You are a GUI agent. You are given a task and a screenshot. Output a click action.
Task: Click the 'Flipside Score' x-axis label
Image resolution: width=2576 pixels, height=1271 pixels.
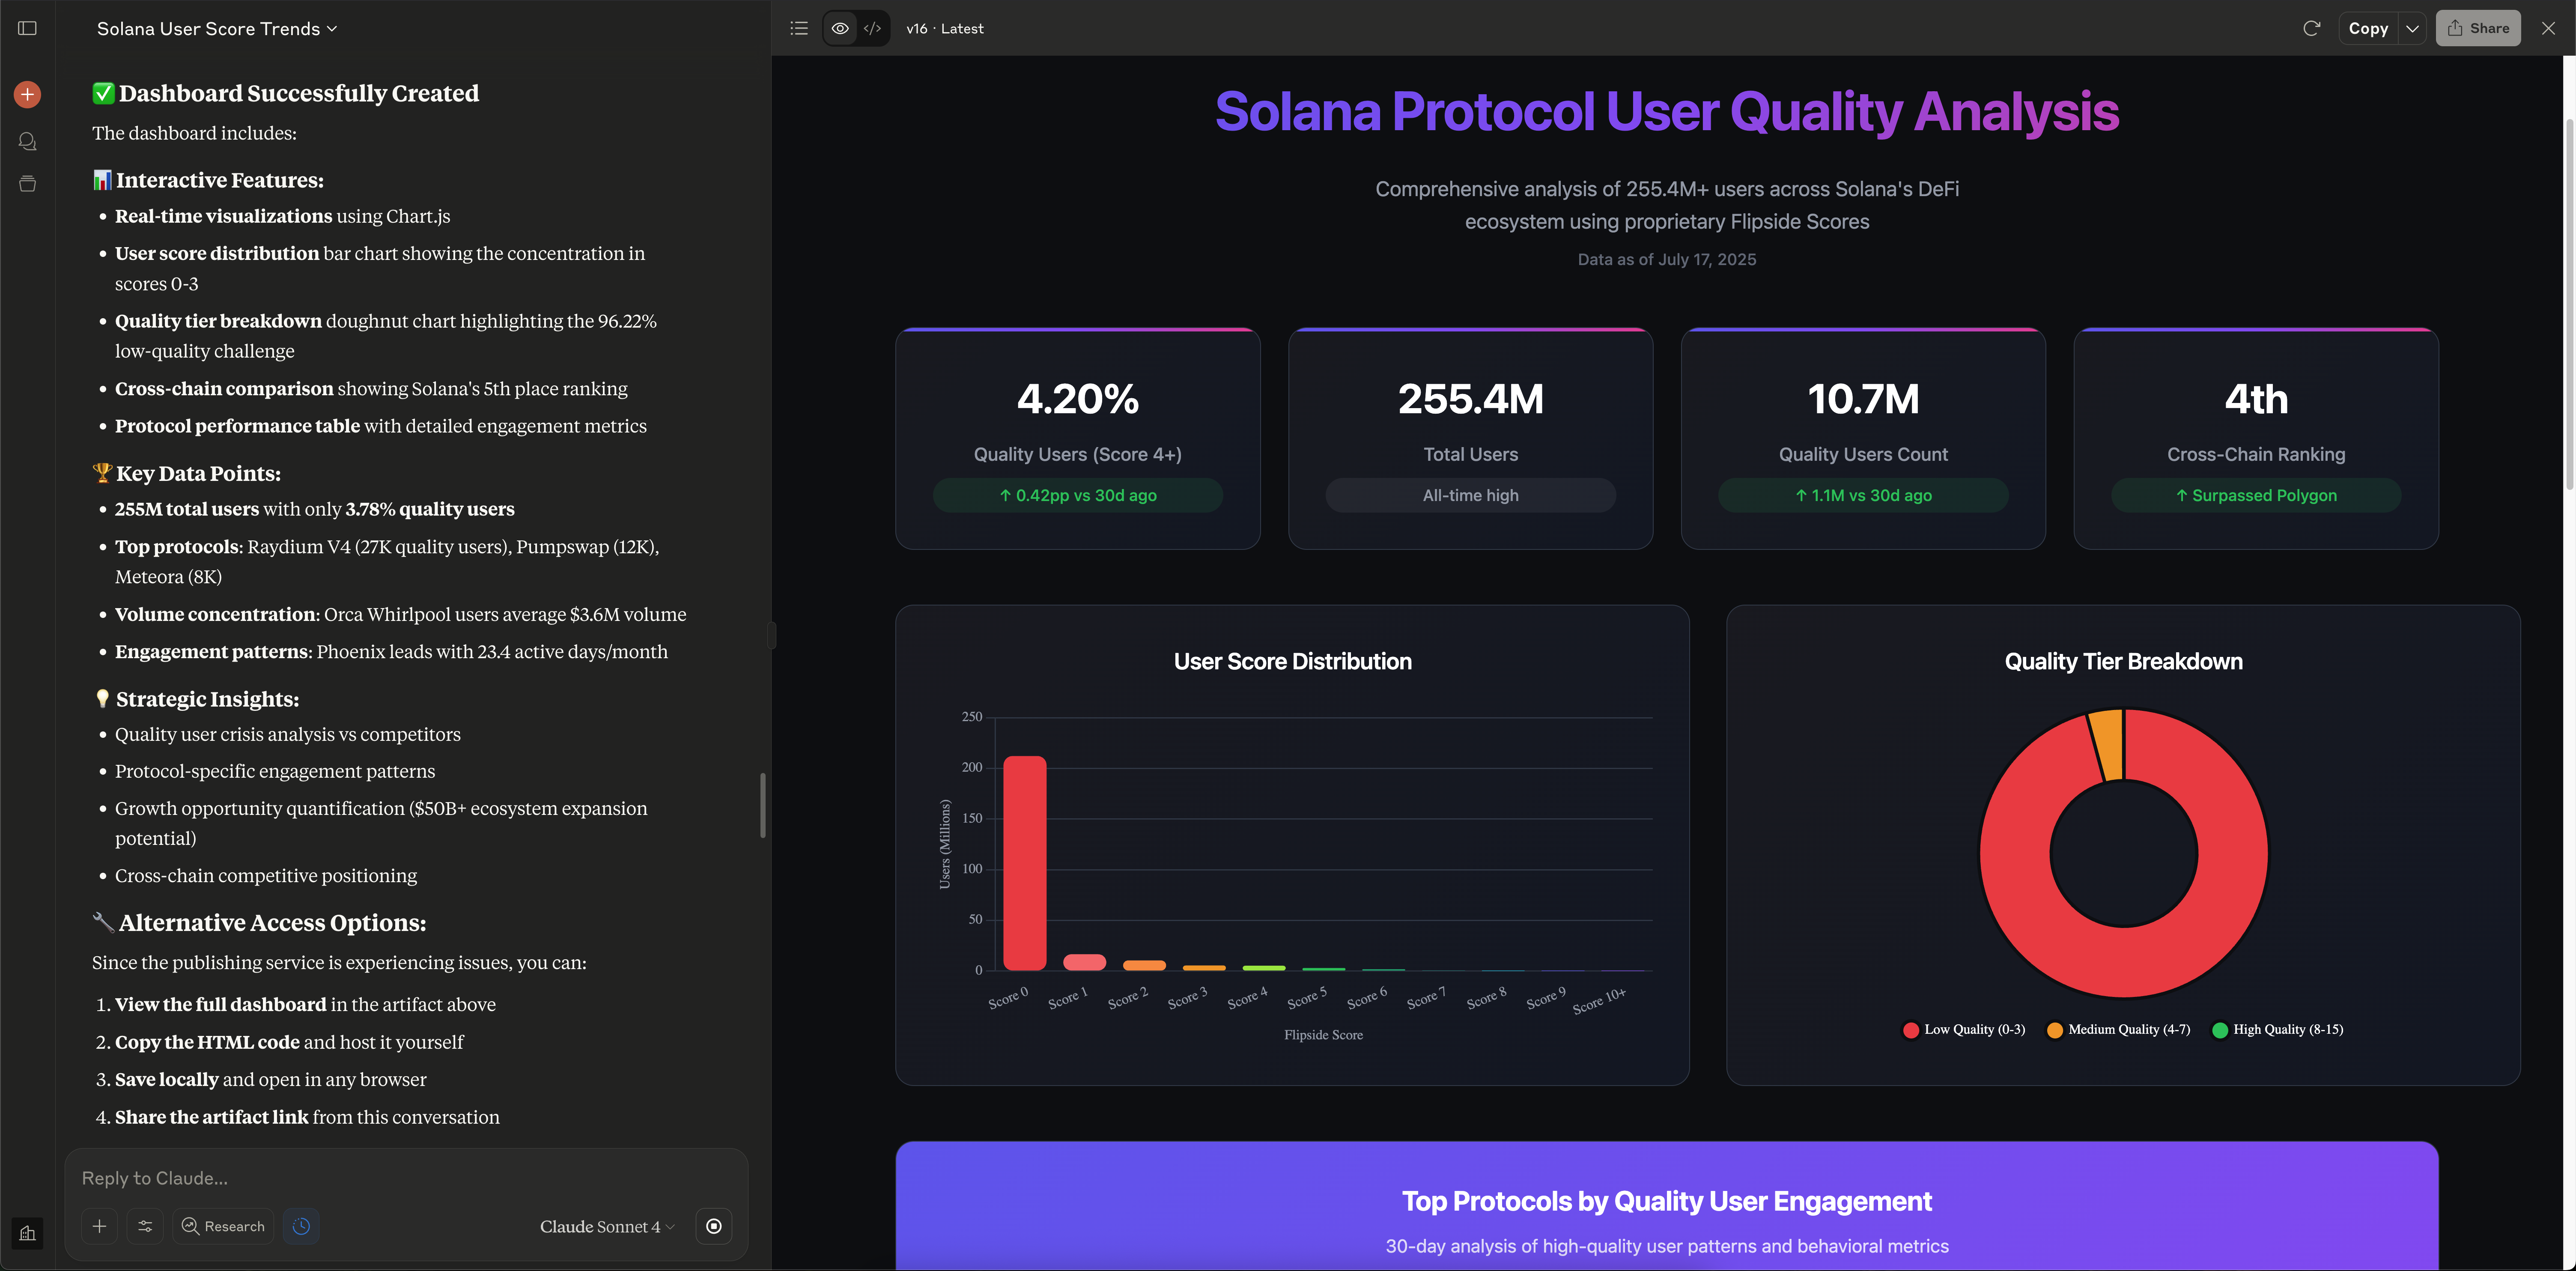(x=1323, y=1035)
